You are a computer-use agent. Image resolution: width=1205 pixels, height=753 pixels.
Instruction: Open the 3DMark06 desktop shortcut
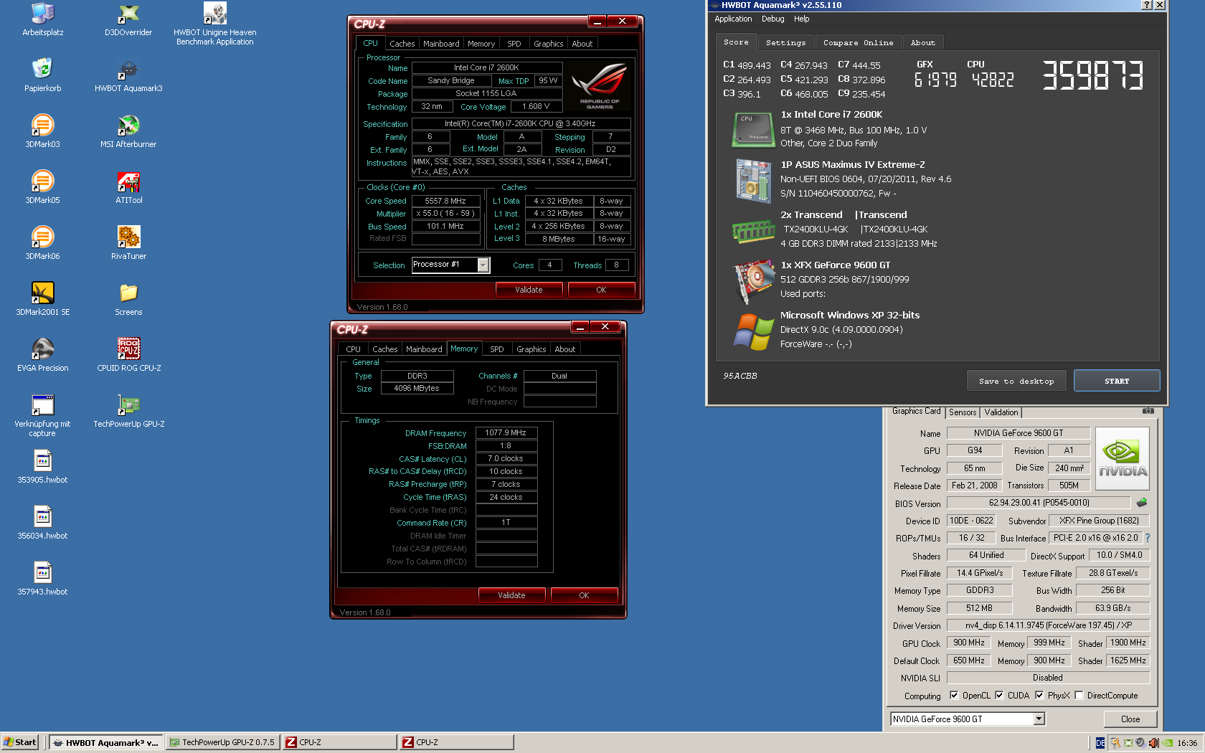click(x=43, y=242)
